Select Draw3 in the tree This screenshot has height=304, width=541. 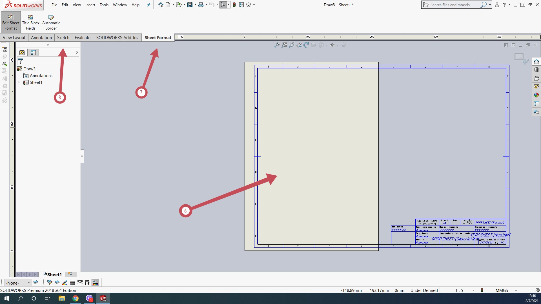coord(29,69)
